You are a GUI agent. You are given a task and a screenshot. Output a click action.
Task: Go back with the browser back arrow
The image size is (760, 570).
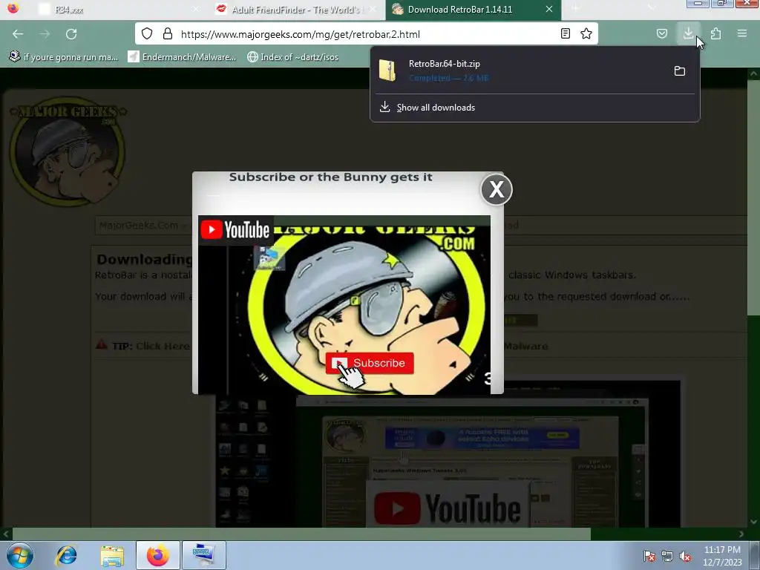click(18, 34)
